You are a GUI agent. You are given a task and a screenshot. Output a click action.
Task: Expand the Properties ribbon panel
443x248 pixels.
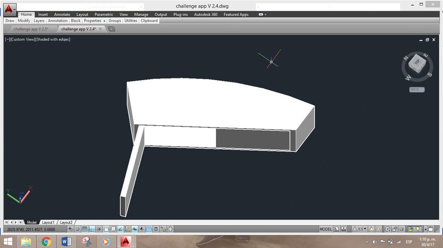click(94, 20)
